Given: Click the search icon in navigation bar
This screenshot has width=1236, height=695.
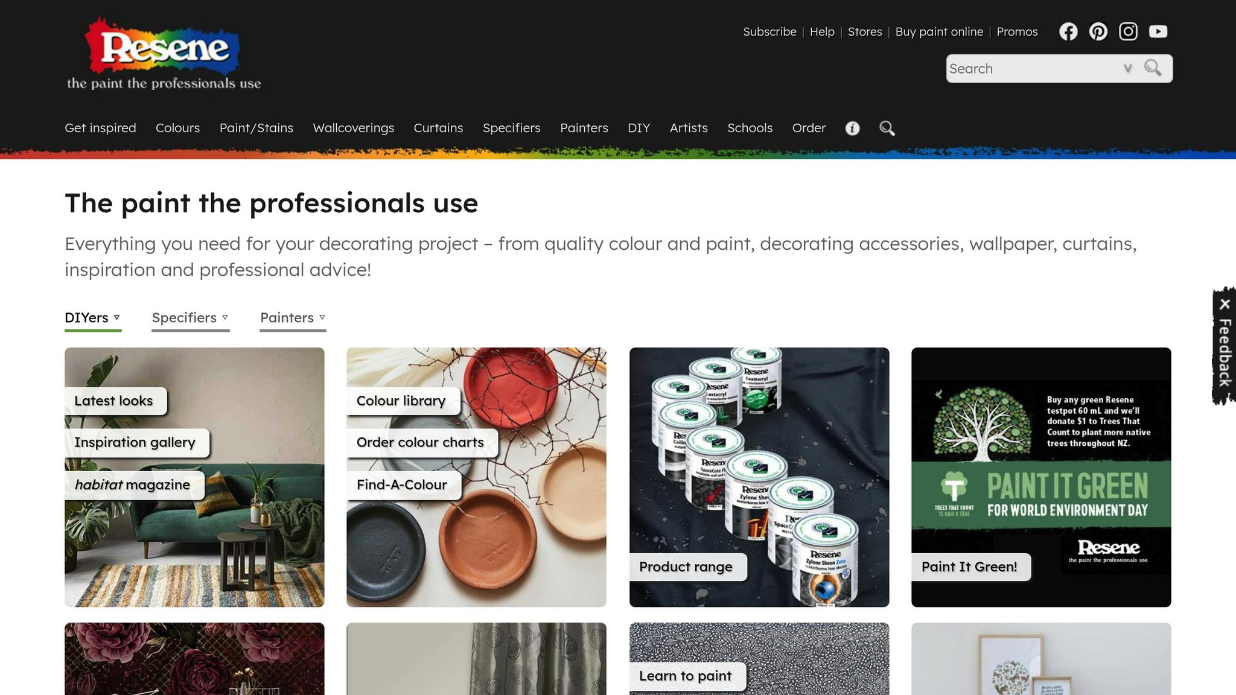Looking at the screenshot, I should [887, 128].
